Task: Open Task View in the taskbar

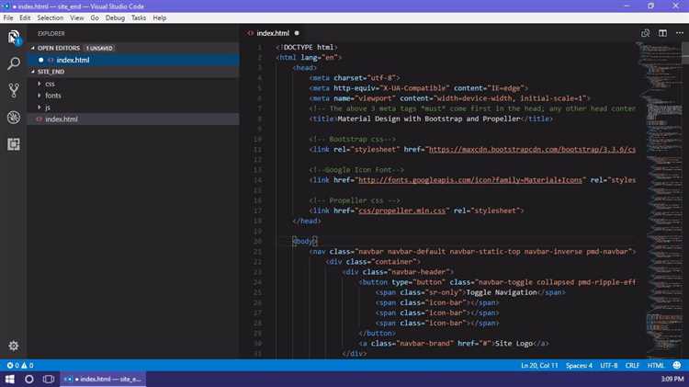Action: (49, 379)
